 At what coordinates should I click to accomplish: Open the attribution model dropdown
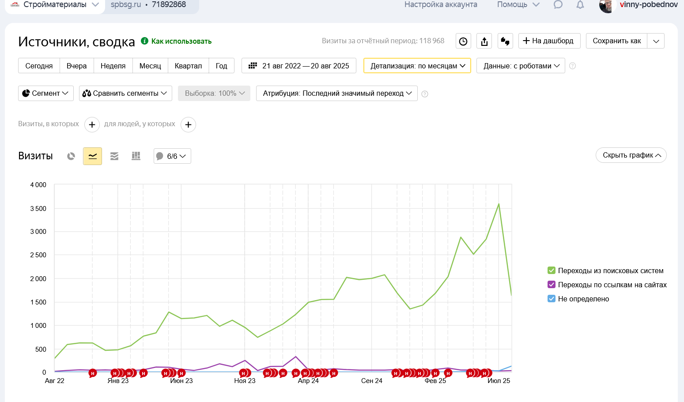pyautogui.click(x=337, y=93)
